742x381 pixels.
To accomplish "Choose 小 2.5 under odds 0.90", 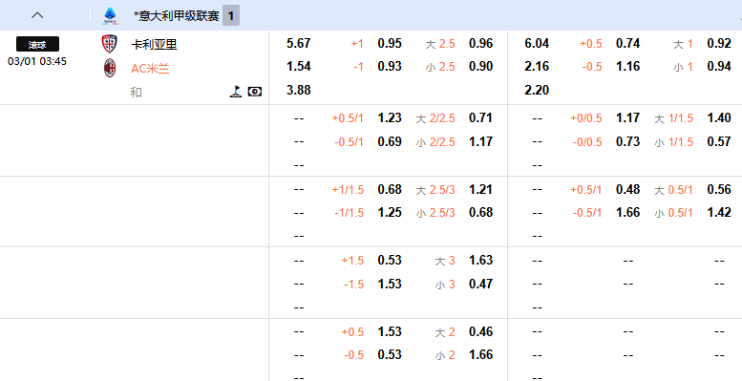I will [480, 67].
